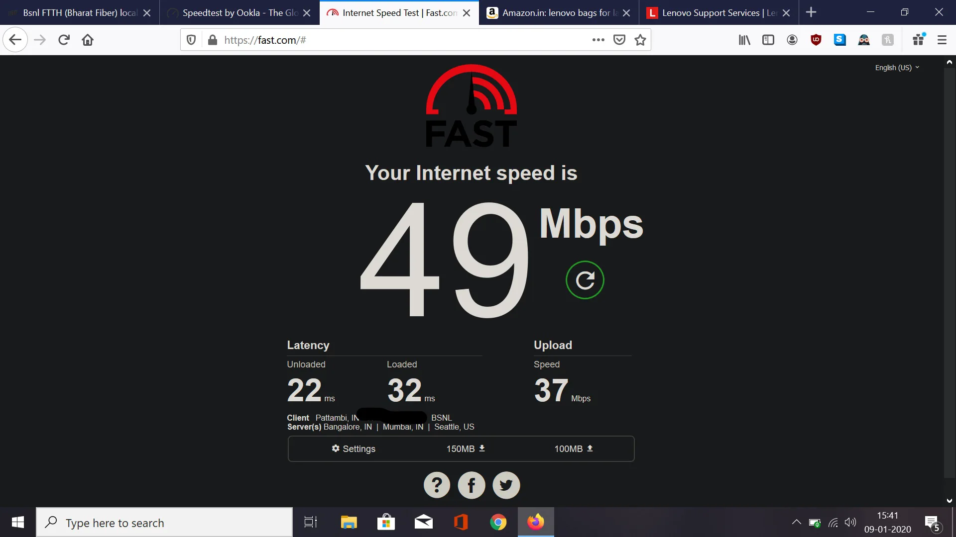
Task: Open fast.com Settings
Action: (354, 448)
